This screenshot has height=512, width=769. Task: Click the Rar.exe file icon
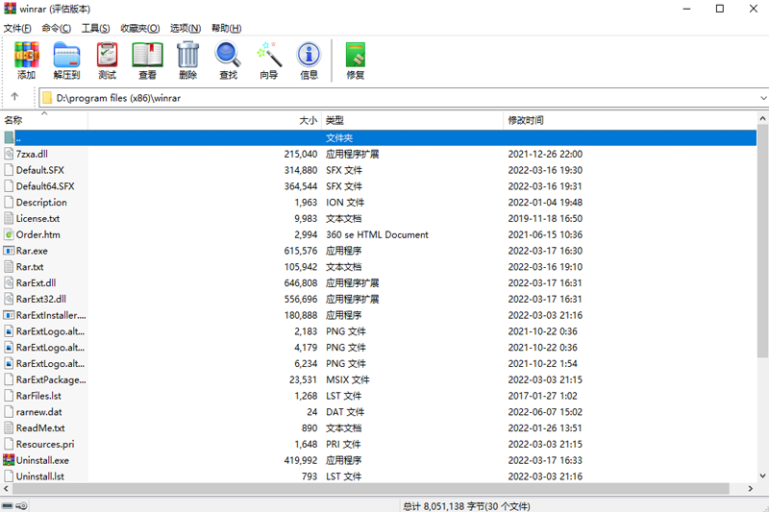[x=9, y=251]
